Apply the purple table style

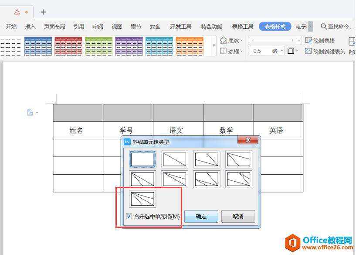[129, 46]
